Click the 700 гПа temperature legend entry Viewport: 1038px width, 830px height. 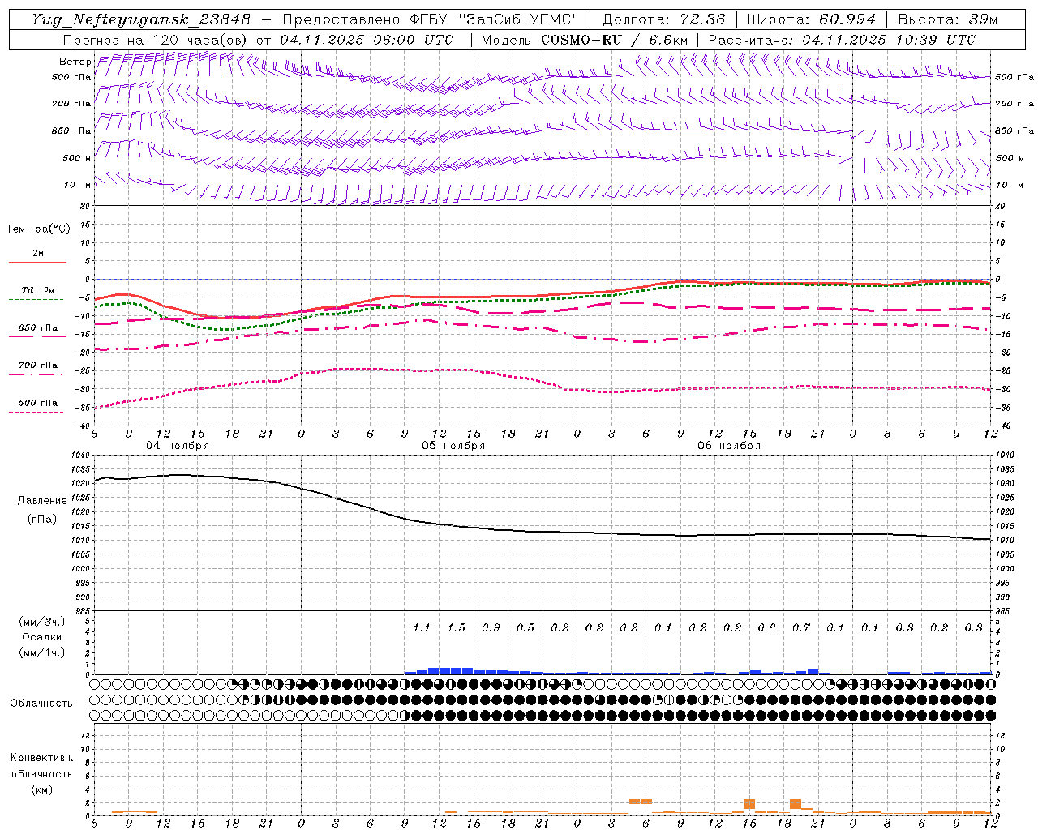[x=37, y=366]
